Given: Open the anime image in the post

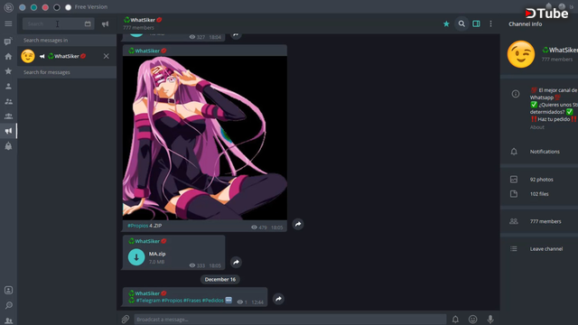Looking at the screenshot, I should point(205,138).
